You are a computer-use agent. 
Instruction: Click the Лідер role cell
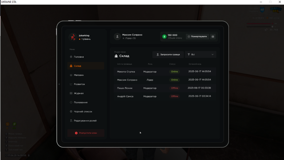point(150,80)
